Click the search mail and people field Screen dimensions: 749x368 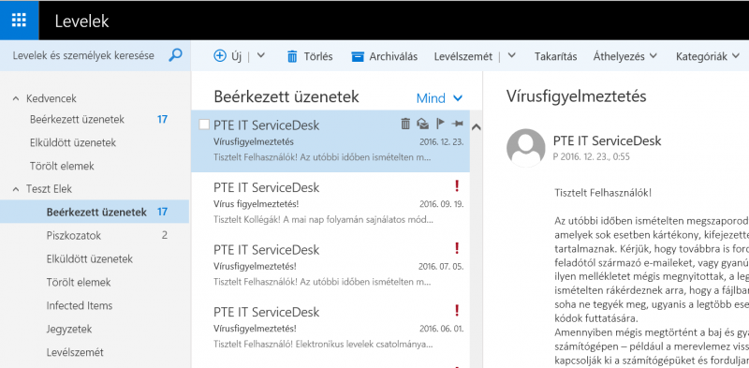pyautogui.click(x=83, y=55)
